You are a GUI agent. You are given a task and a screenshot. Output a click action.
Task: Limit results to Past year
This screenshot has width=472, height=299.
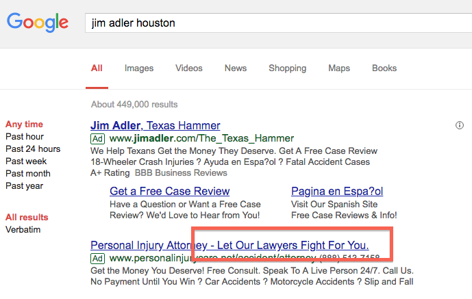point(25,186)
